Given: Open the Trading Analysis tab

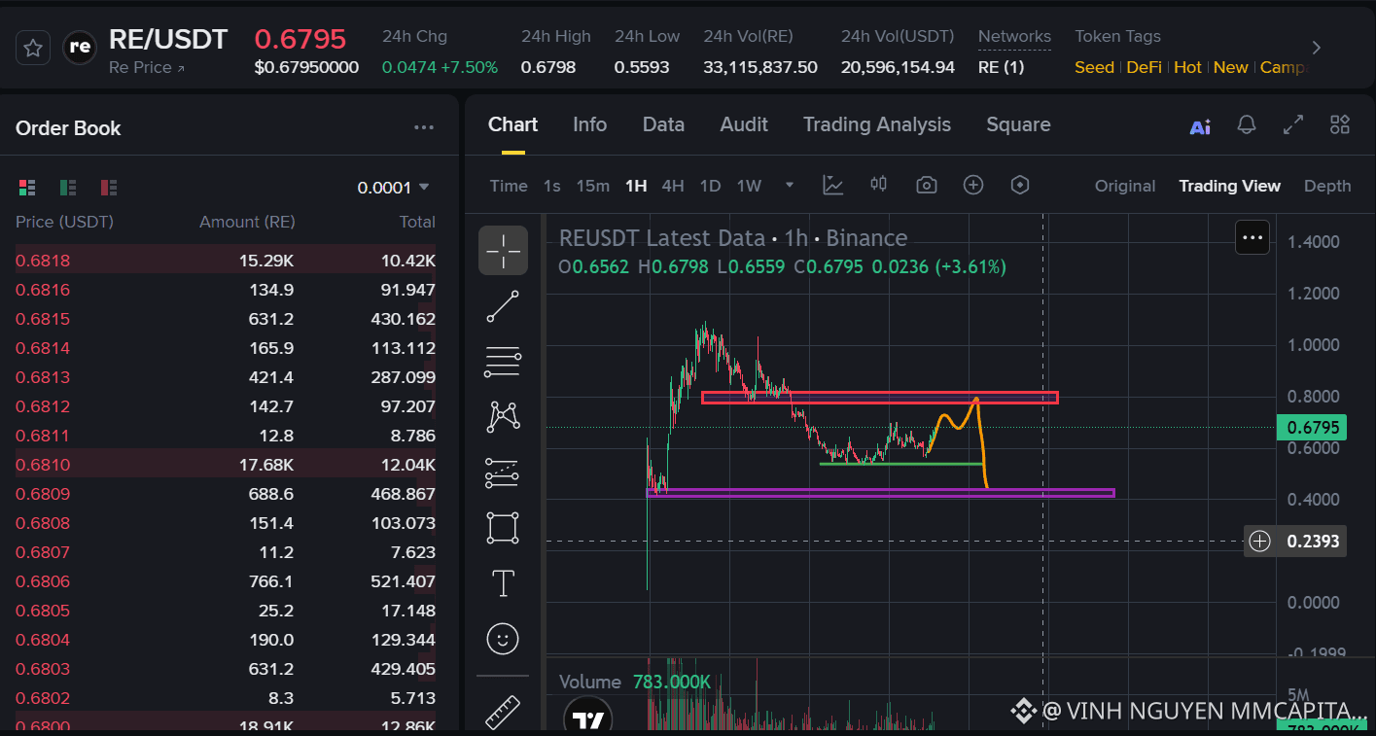Looking at the screenshot, I should pos(877,124).
